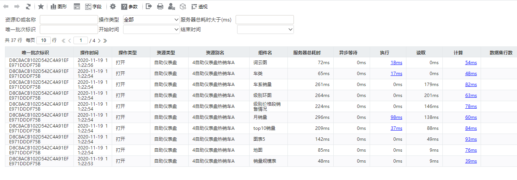Export the report with the export icon
This screenshot has height=180, width=517.
[x=149, y=6]
